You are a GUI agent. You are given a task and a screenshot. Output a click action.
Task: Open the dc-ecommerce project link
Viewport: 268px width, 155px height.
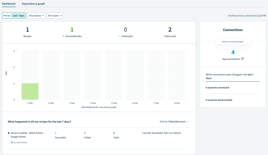(x=20, y=143)
